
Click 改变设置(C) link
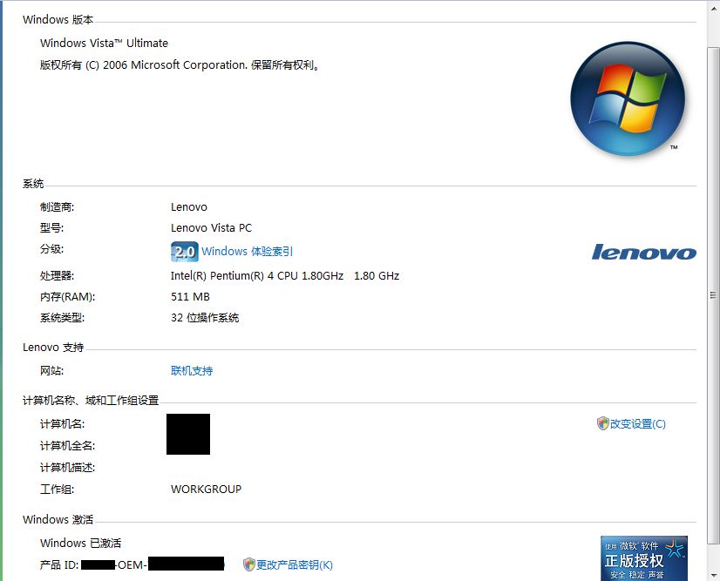click(x=638, y=423)
